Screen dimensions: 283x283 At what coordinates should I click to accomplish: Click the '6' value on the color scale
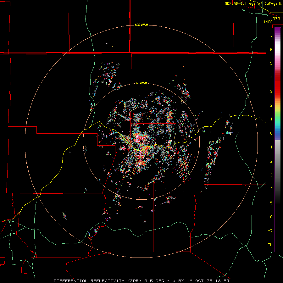271,49
